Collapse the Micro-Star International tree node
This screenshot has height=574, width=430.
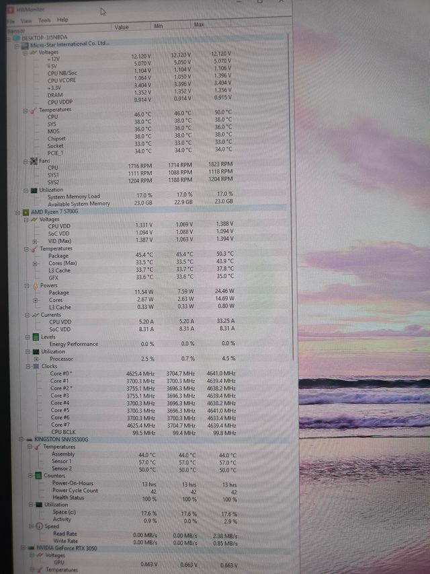coord(16,46)
